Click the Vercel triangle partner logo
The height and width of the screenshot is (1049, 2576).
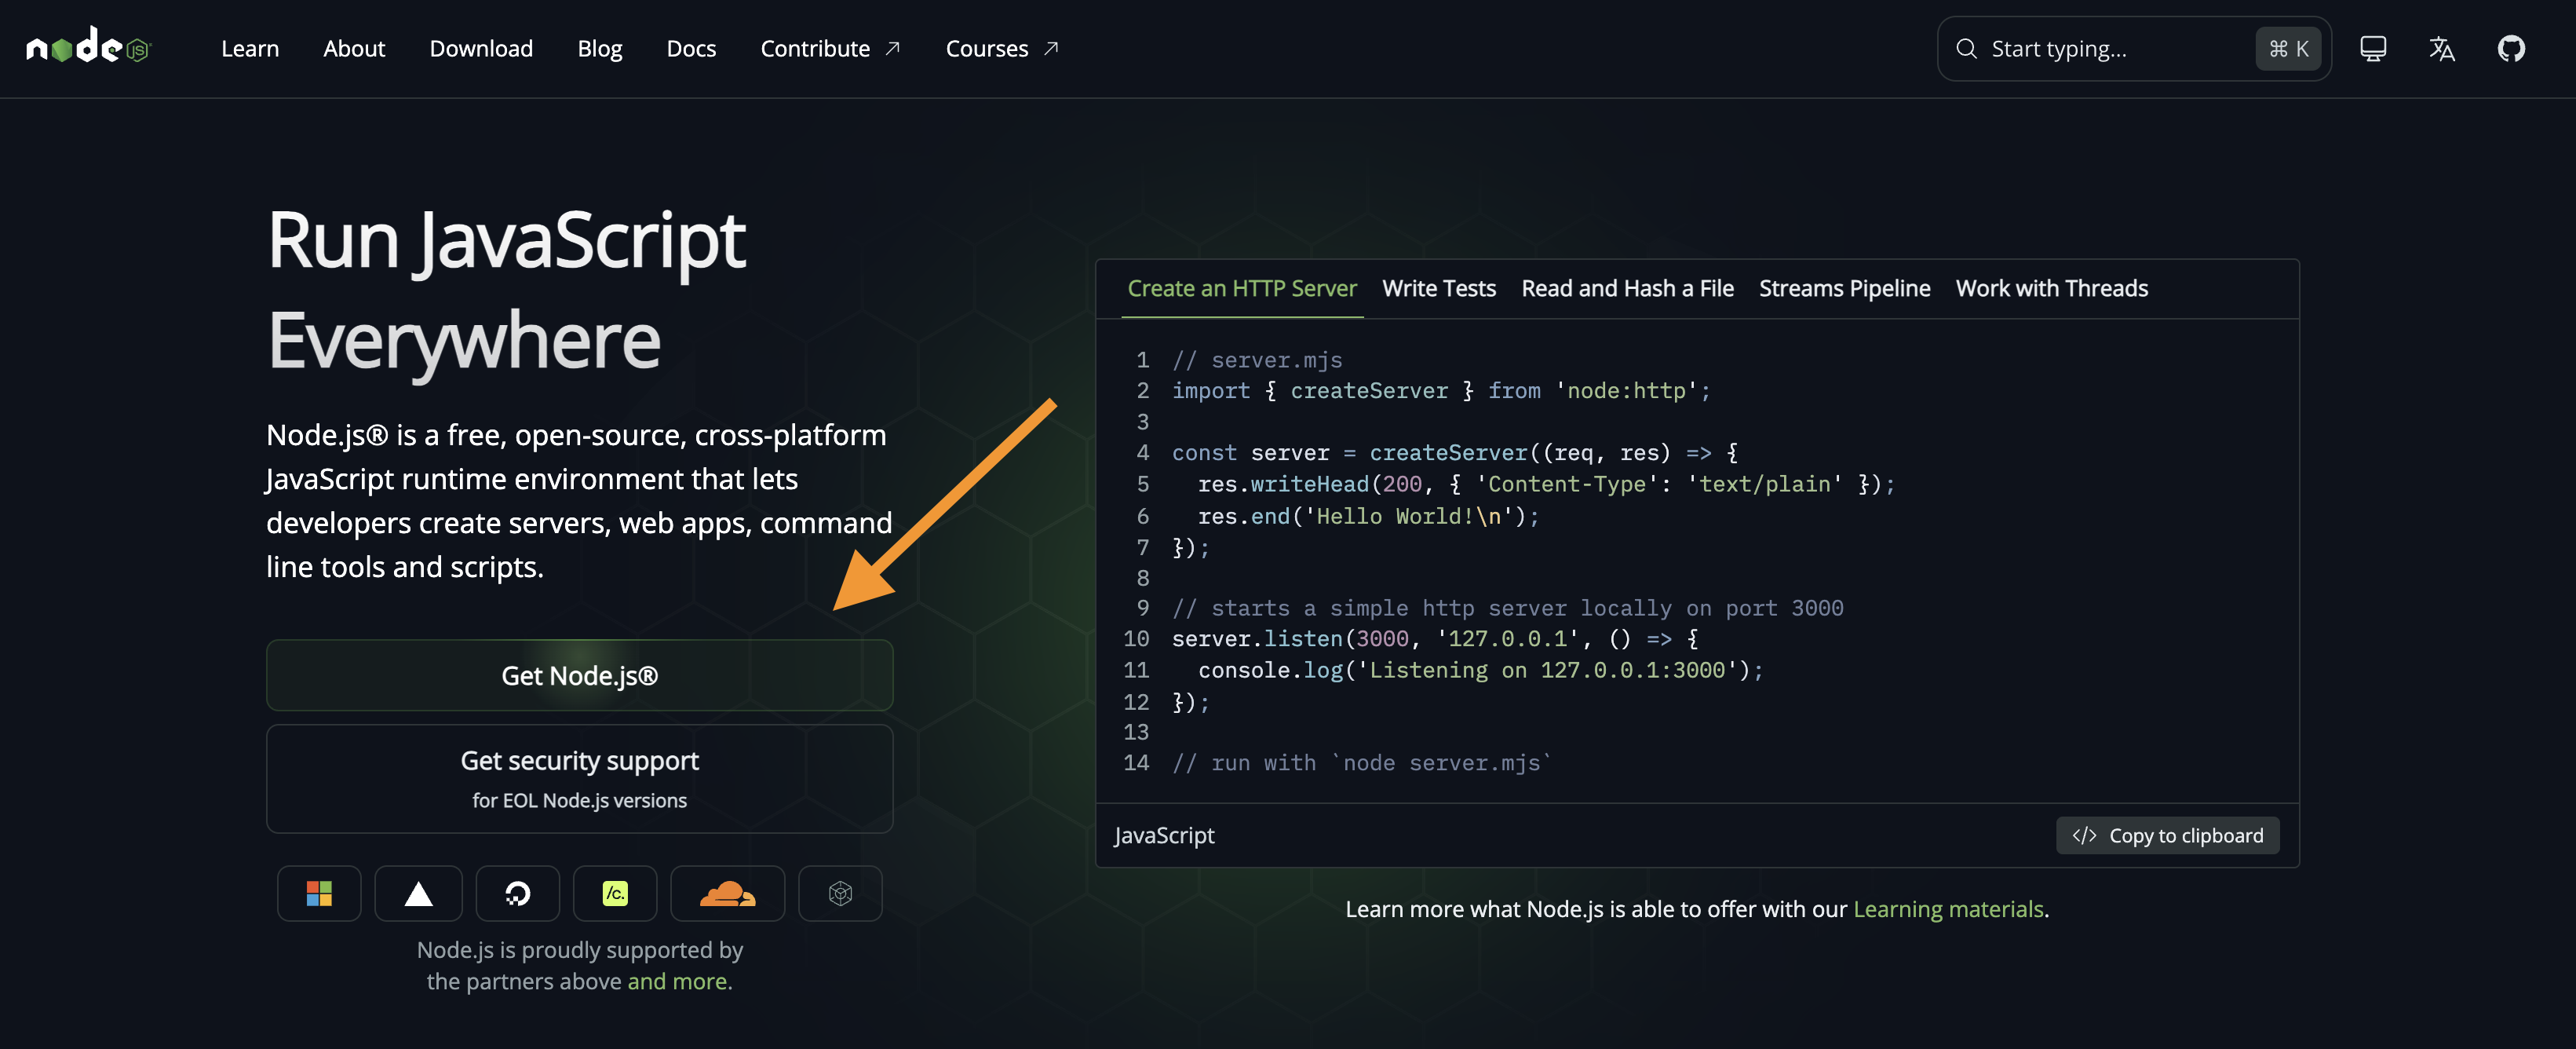point(418,893)
